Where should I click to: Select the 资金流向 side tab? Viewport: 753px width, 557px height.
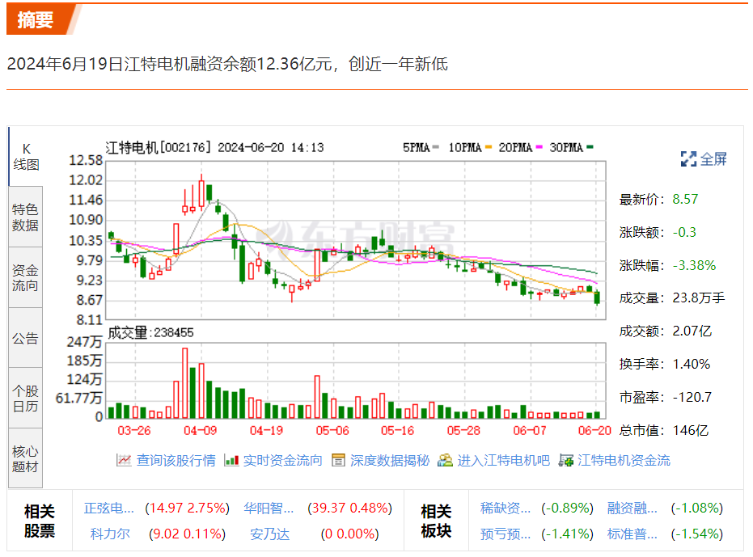click(25, 277)
